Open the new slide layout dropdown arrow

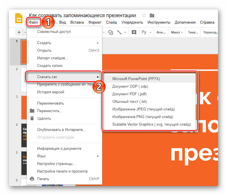pos(25,32)
